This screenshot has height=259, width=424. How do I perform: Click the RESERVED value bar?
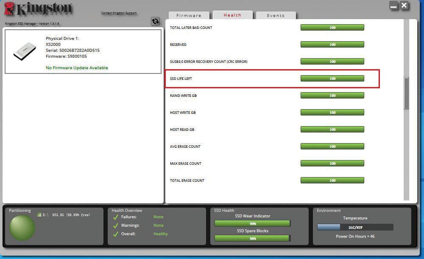(x=332, y=45)
